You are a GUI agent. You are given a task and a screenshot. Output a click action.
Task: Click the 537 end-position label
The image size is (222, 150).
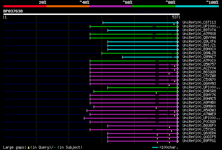175,17
